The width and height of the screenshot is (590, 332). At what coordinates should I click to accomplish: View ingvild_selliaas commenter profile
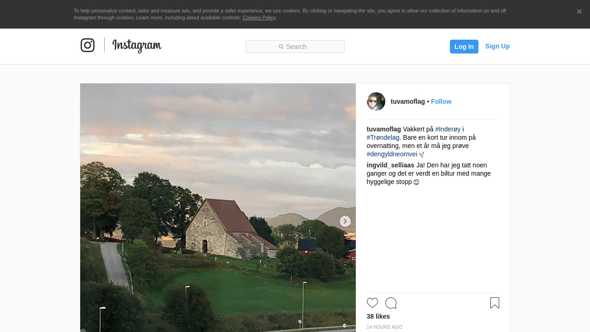pos(390,165)
